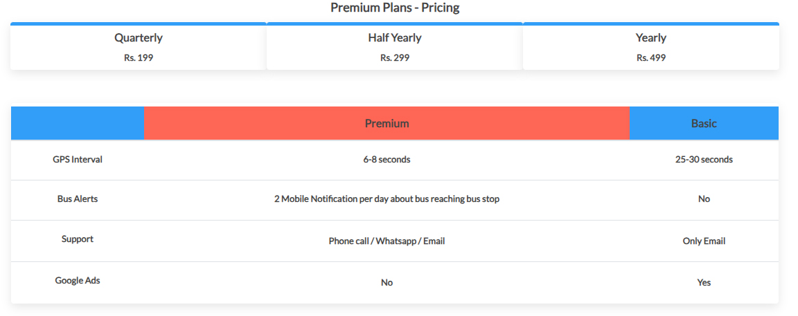Click the Bus Alerts row label
The height and width of the screenshot is (316, 798).
(78, 199)
